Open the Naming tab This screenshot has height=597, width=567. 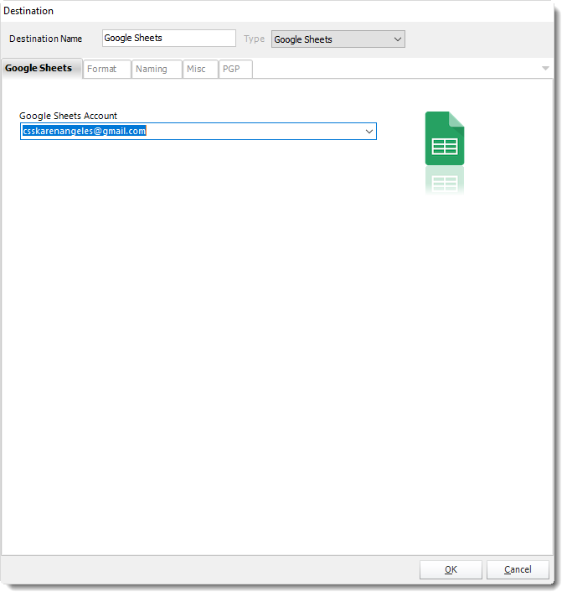click(x=157, y=70)
